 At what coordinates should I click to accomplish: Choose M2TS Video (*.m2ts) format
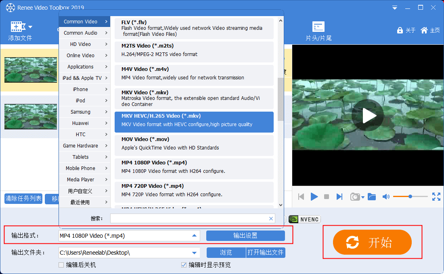tap(194, 52)
